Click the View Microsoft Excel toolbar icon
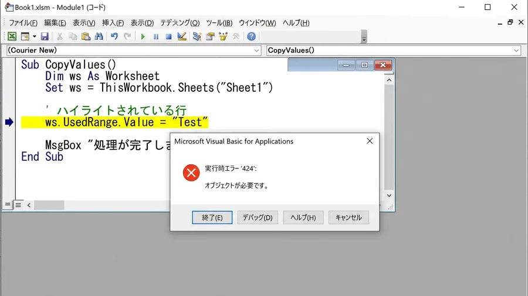 [12, 36]
